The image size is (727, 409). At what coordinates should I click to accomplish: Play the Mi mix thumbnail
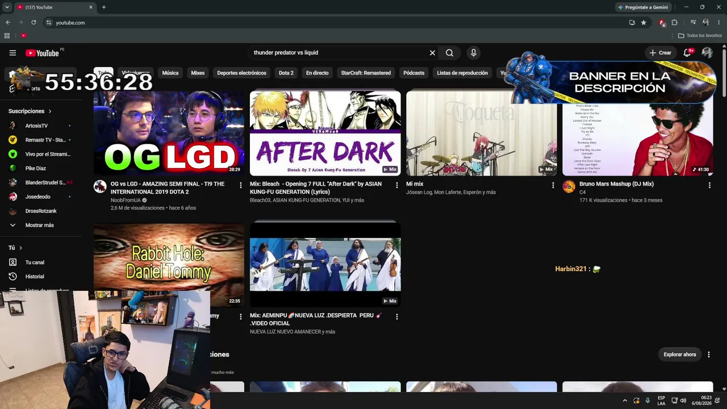[x=481, y=133]
